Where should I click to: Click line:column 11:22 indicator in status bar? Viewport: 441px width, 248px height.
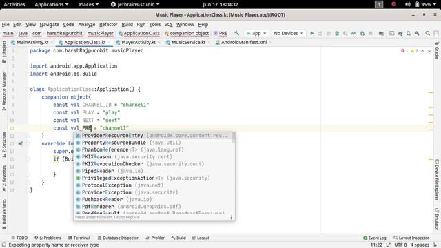pyautogui.click(x=376, y=245)
